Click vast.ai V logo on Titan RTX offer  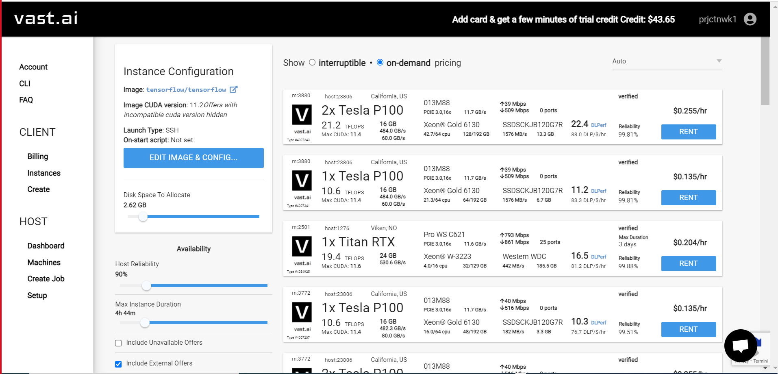pos(302,246)
